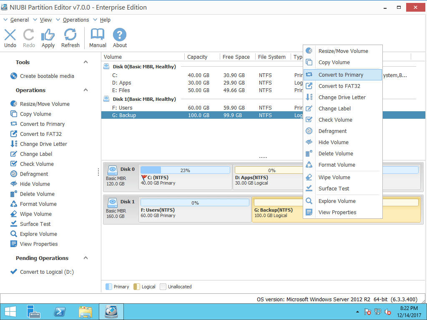The width and height of the screenshot is (427, 320).
Task: Click the Undo toolbar icon
Action: click(x=10, y=38)
